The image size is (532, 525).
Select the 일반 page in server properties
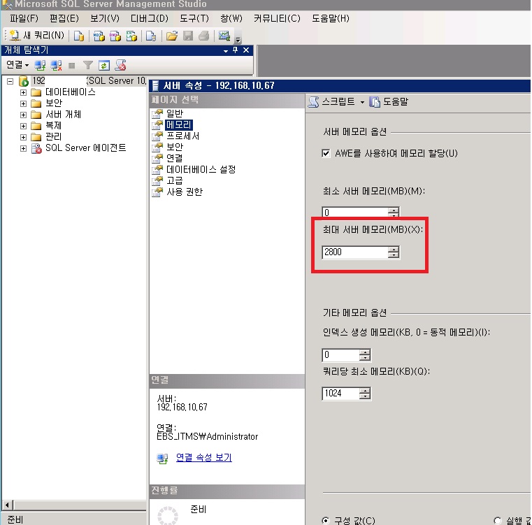coord(175,113)
